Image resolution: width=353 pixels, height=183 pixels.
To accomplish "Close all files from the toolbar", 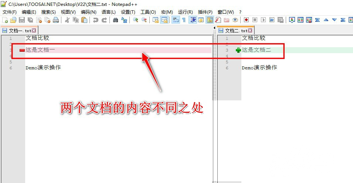I will click(47, 20).
